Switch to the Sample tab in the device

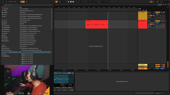coord(60,73)
